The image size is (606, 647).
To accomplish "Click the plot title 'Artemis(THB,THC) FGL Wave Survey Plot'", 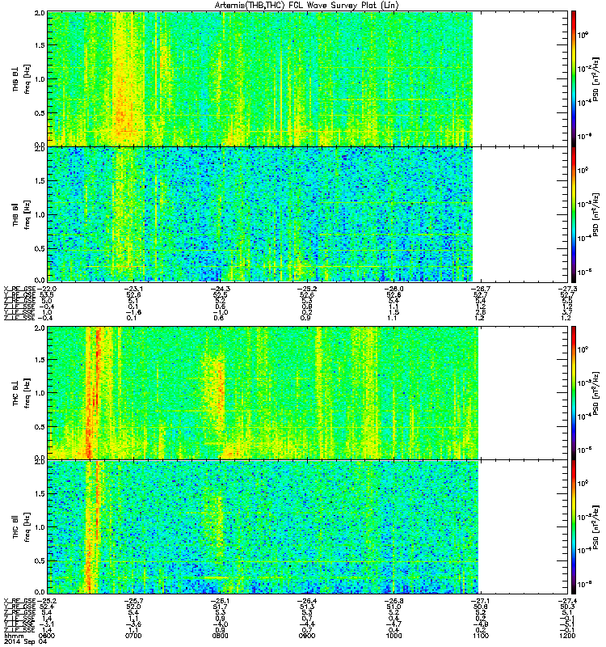I will pos(307,6).
